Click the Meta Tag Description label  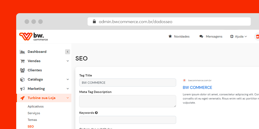(95, 92)
